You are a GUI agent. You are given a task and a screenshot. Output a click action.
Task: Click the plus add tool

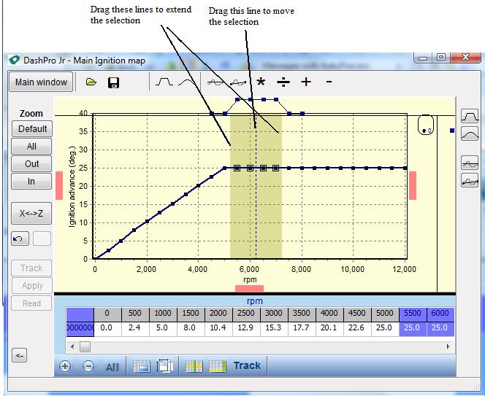(x=306, y=82)
